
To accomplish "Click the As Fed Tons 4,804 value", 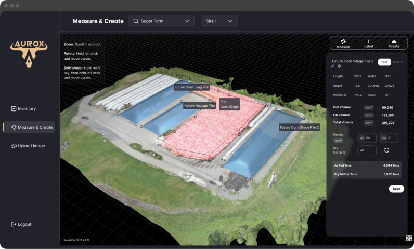I will 391,165.
